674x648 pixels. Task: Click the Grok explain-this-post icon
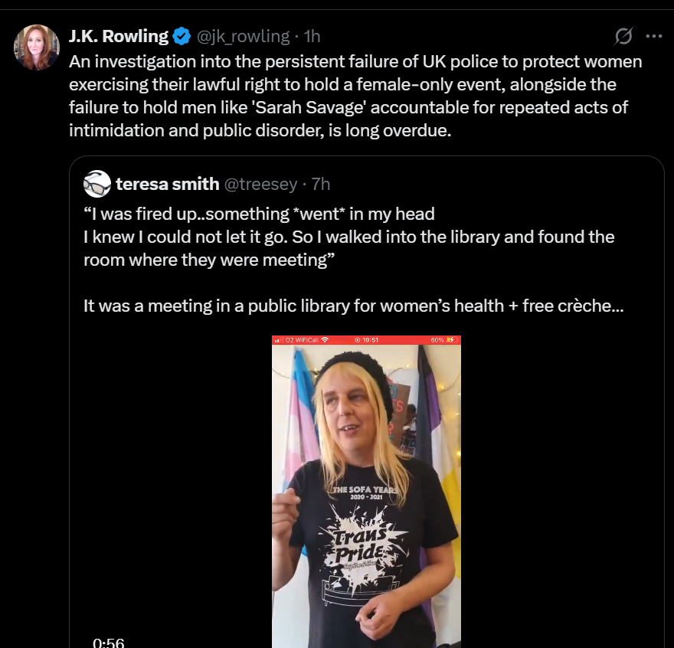[623, 36]
